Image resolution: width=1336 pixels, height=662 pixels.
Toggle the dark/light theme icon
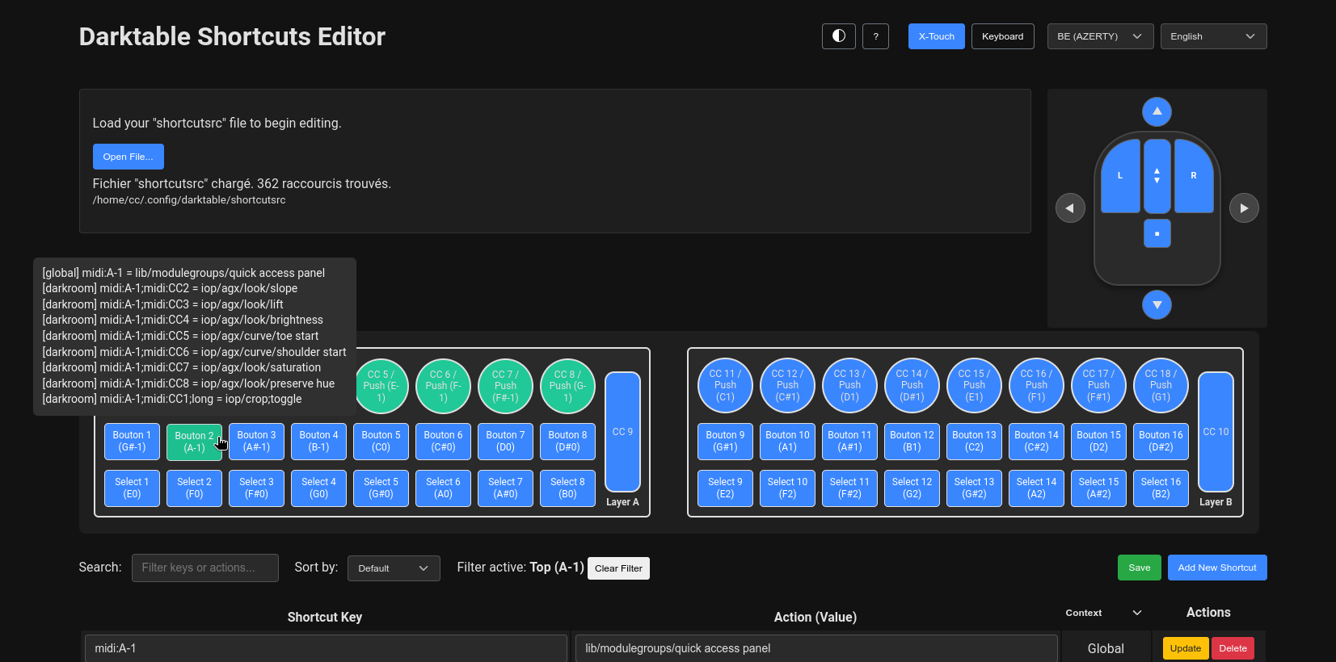coord(838,36)
